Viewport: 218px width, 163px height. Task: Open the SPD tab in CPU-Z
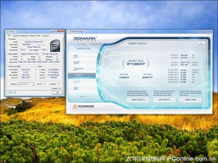[39, 36]
